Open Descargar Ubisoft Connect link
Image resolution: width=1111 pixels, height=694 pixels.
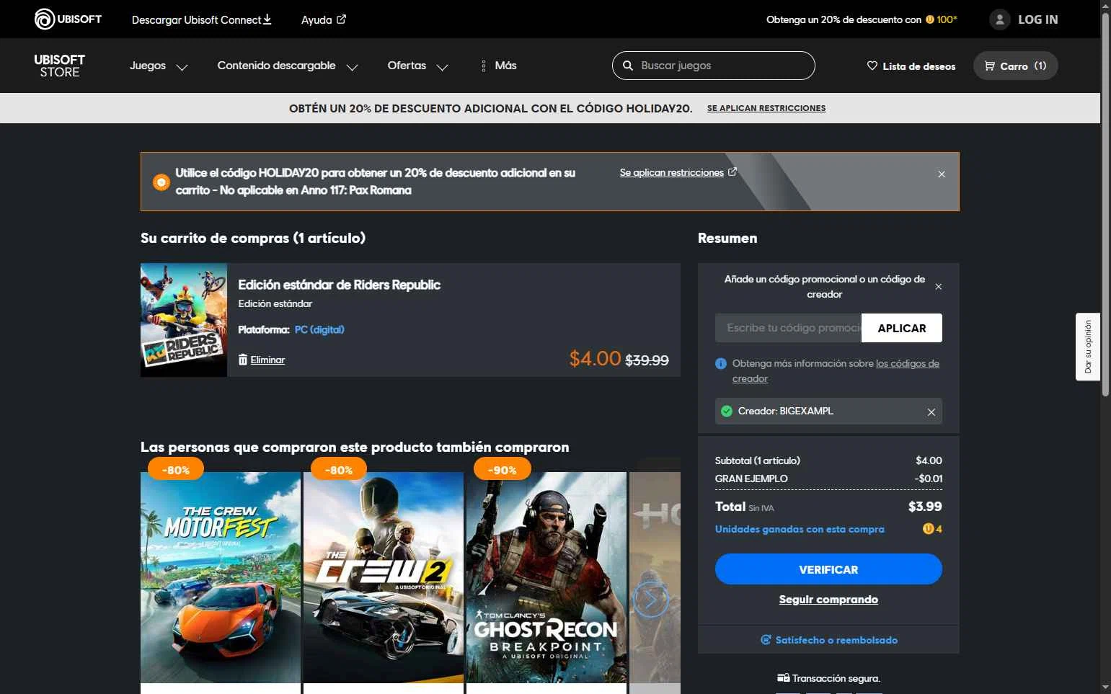tap(202, 19)
